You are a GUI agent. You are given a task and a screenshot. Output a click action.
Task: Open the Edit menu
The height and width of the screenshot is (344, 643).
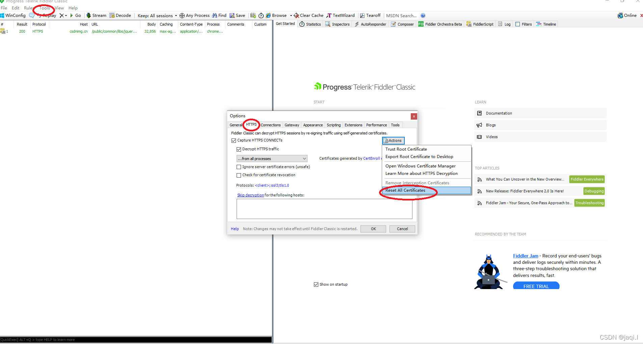coord(16,8)
